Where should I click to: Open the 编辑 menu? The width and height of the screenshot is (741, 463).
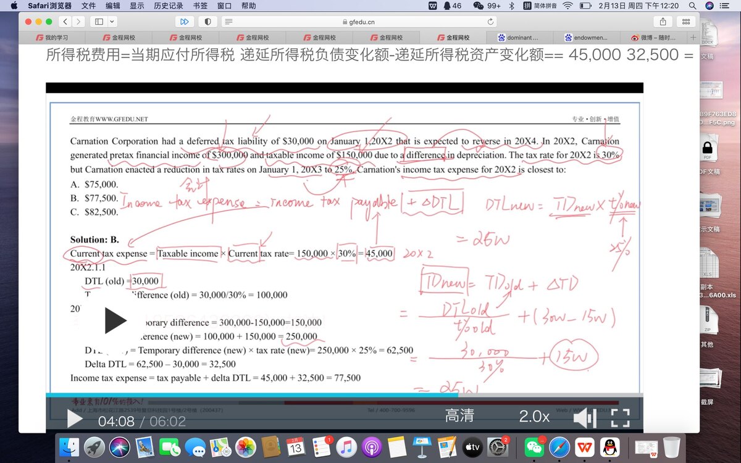pos(113,6)
